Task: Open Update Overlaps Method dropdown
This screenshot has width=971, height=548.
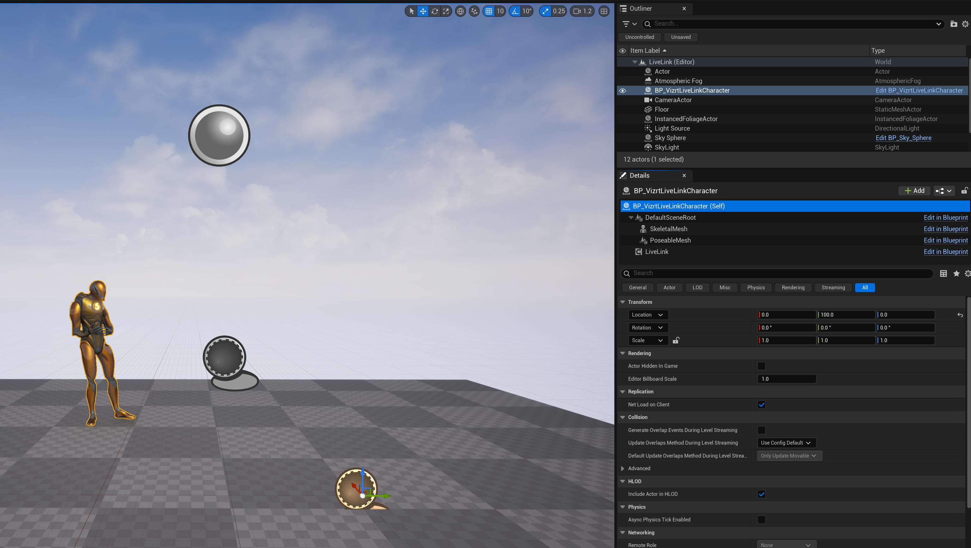Action: (x=786, y=443)
